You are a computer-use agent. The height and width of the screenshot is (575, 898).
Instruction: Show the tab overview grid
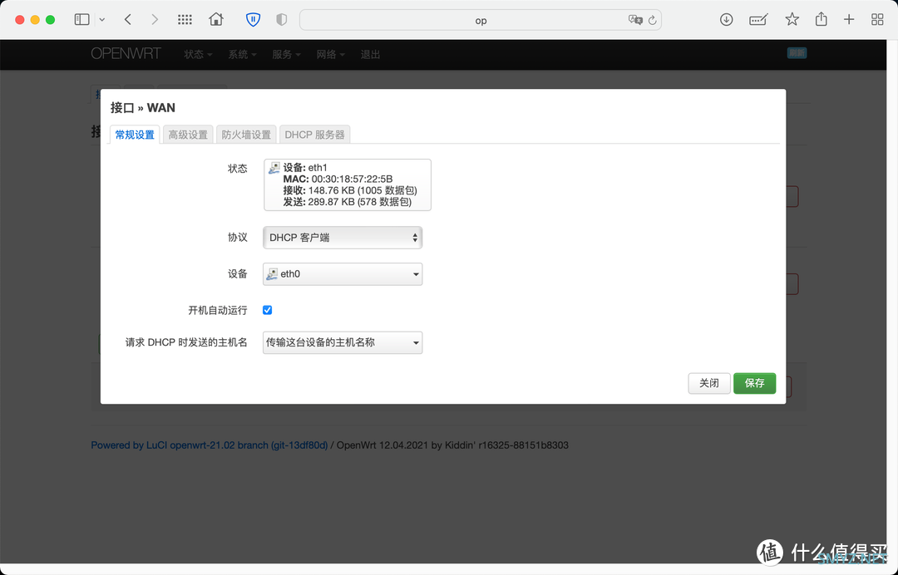pos(877,19)
